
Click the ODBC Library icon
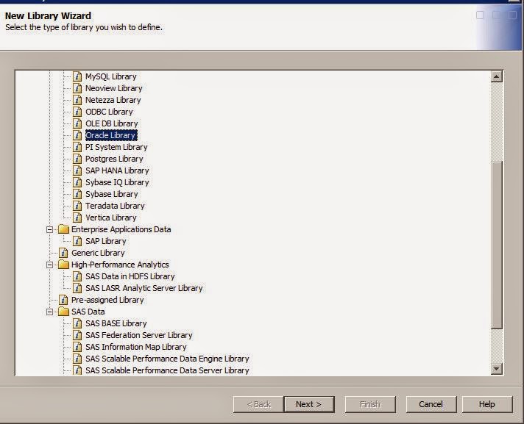(77, 112)
